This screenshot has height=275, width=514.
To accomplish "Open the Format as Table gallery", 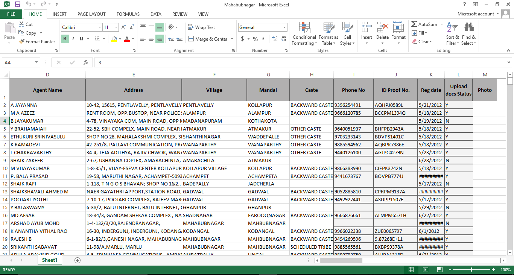I will click(328, 33).
